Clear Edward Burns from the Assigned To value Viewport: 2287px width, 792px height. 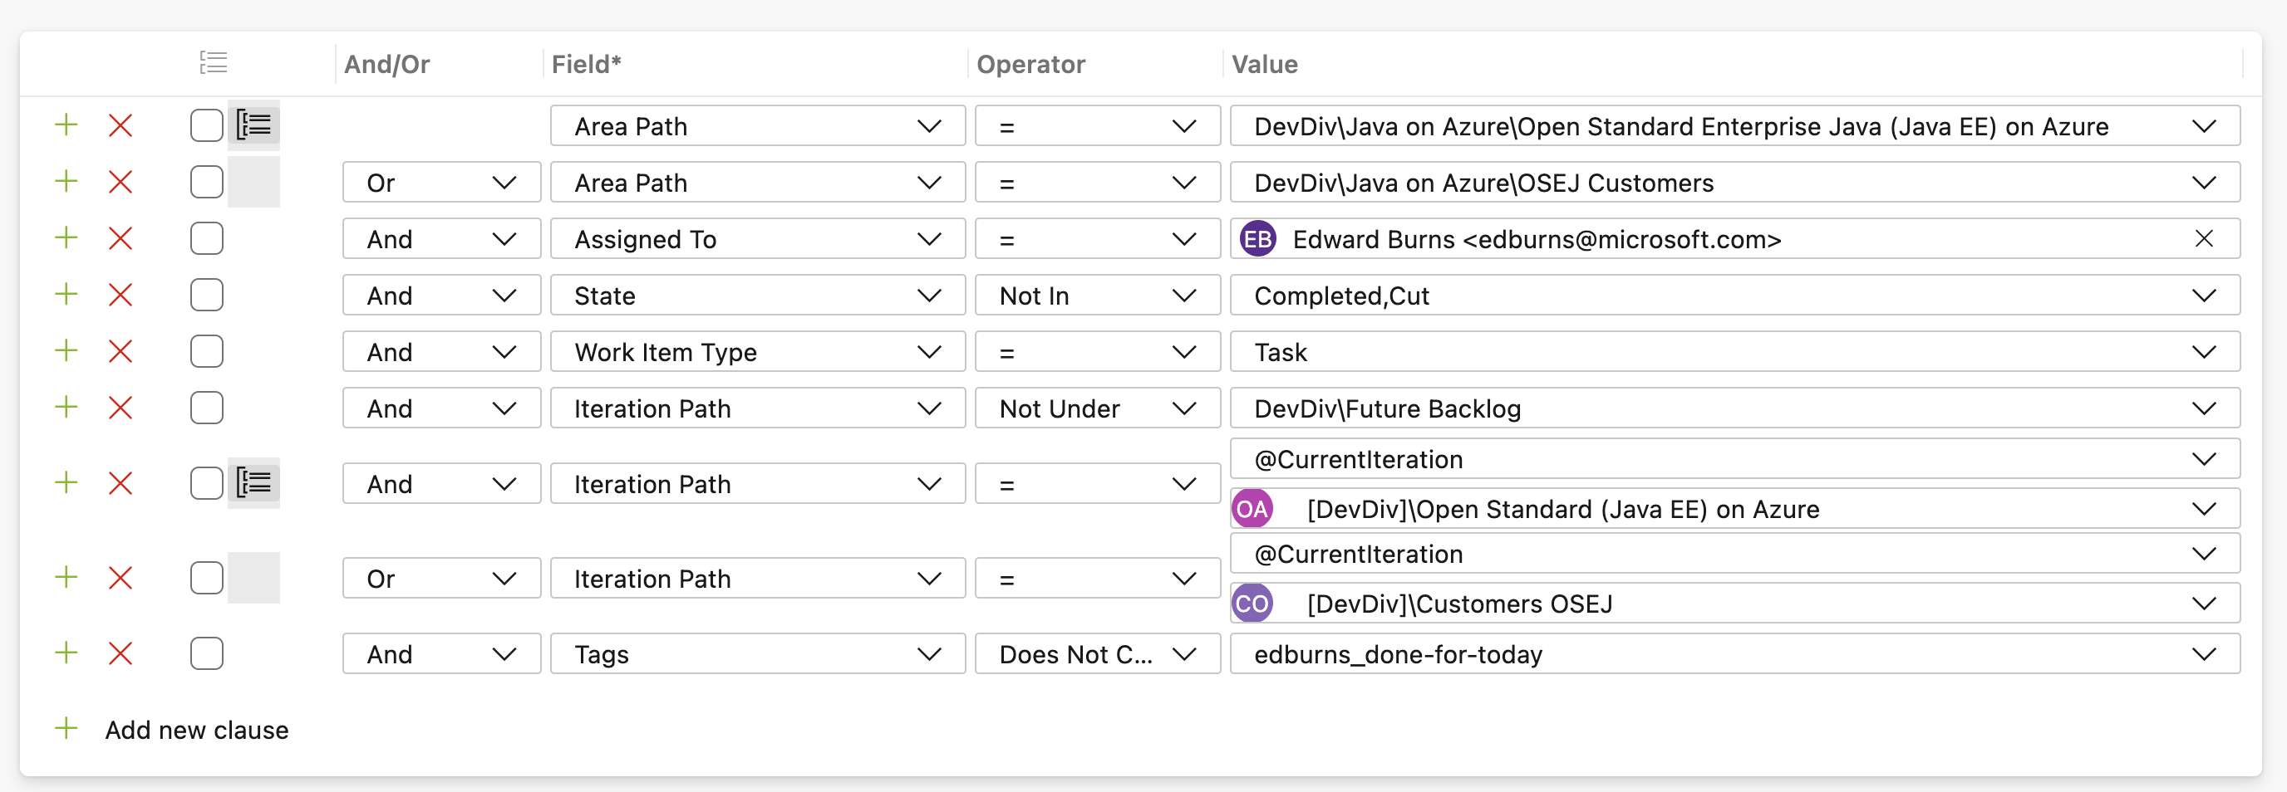[x=2204, y=238]
